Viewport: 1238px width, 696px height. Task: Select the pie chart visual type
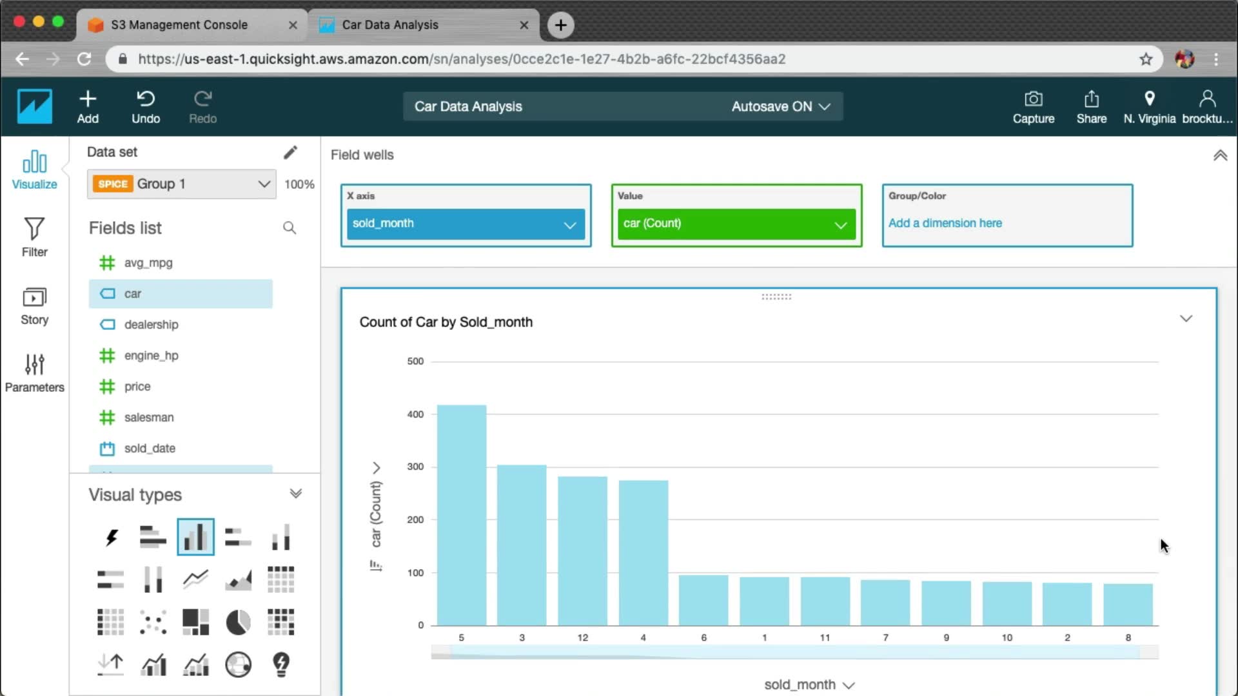click(238, 622)
